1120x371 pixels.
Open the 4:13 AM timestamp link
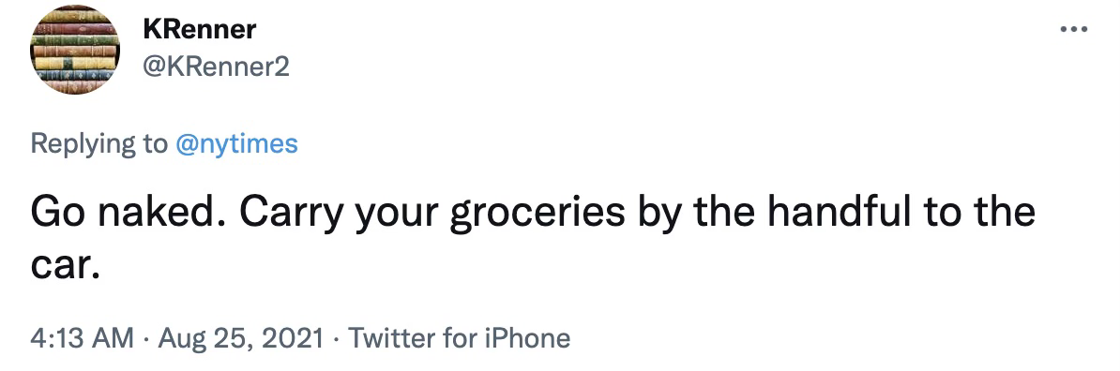(x=82, y=337)
